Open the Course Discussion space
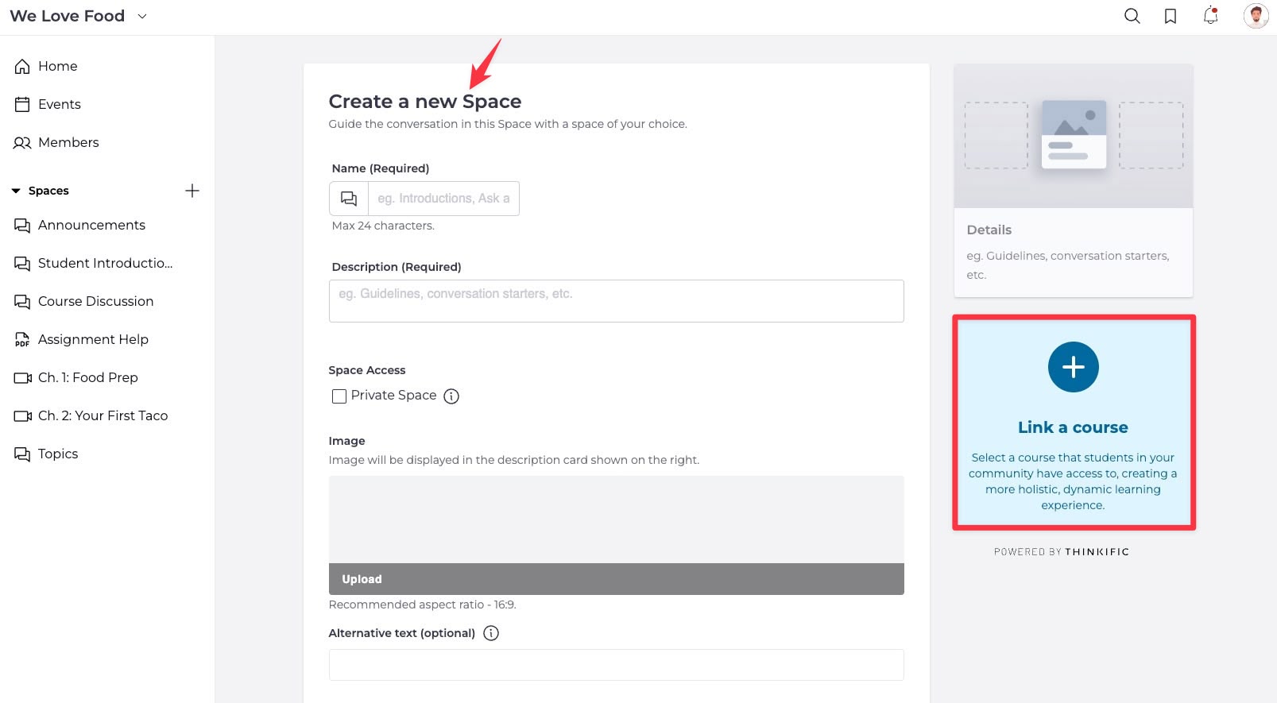The height and width of the screenshot is (703, 1277). pos(95,301)
